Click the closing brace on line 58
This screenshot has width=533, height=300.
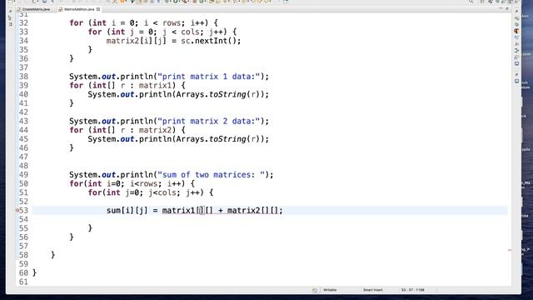tap(52, 255)
